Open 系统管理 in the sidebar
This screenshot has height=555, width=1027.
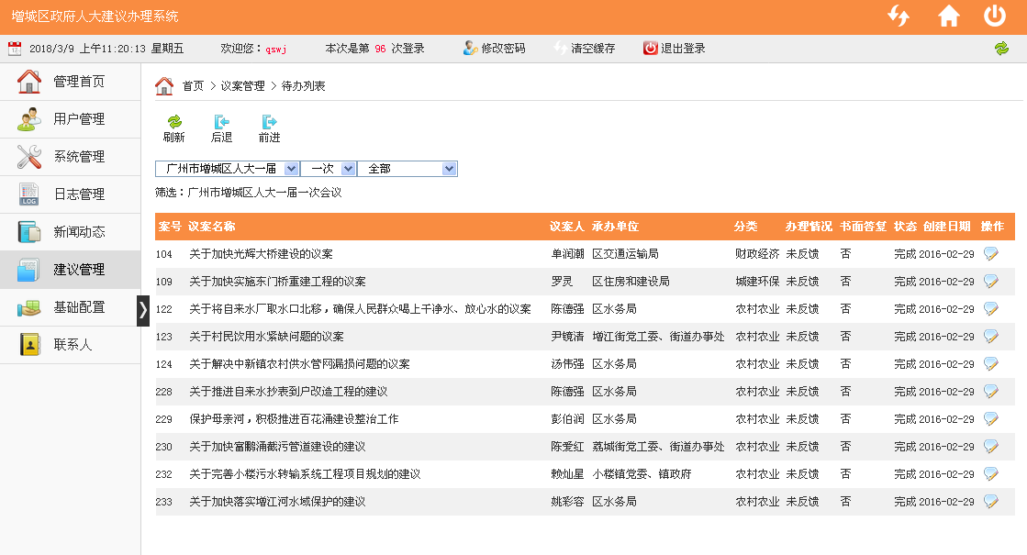tap(70, 157)
